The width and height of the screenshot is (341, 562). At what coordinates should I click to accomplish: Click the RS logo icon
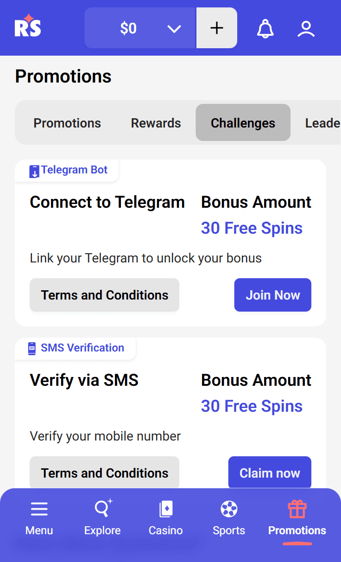click(x=28, y=26)
